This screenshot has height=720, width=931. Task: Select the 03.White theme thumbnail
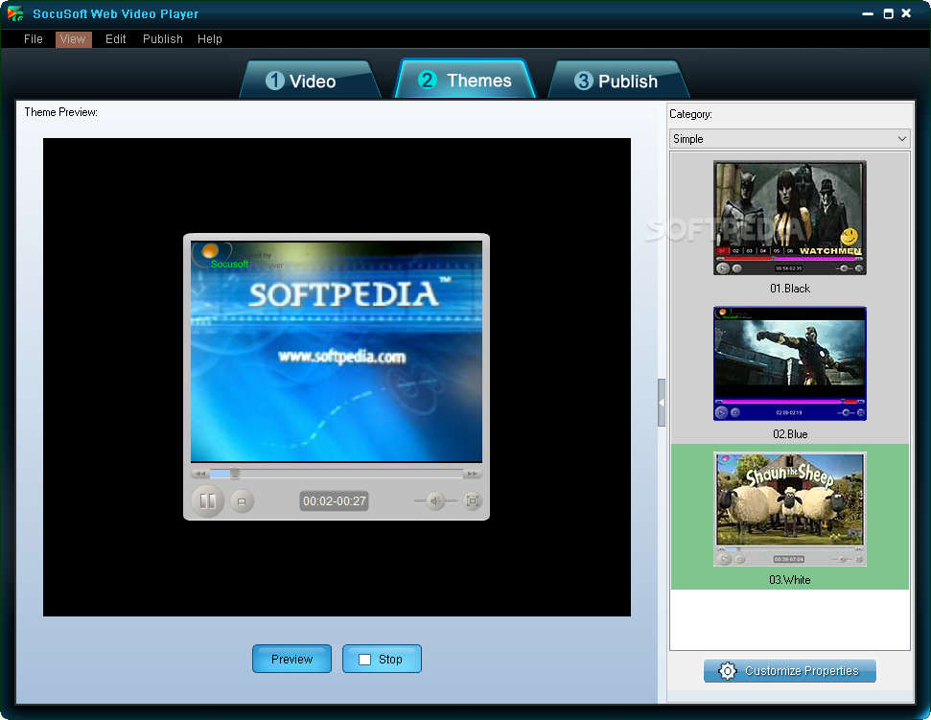790,509
